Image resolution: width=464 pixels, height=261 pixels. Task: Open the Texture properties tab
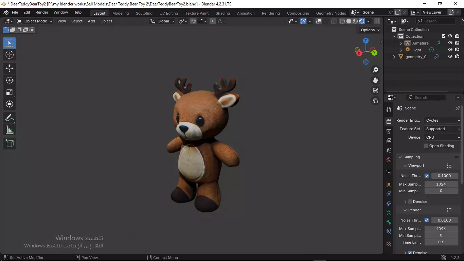point(389,244)
